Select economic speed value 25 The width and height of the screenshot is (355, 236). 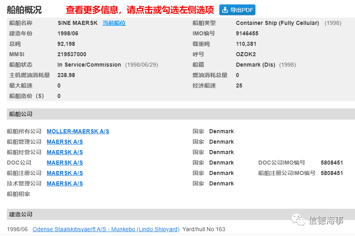pyautogui.click(x=239, y=85)
